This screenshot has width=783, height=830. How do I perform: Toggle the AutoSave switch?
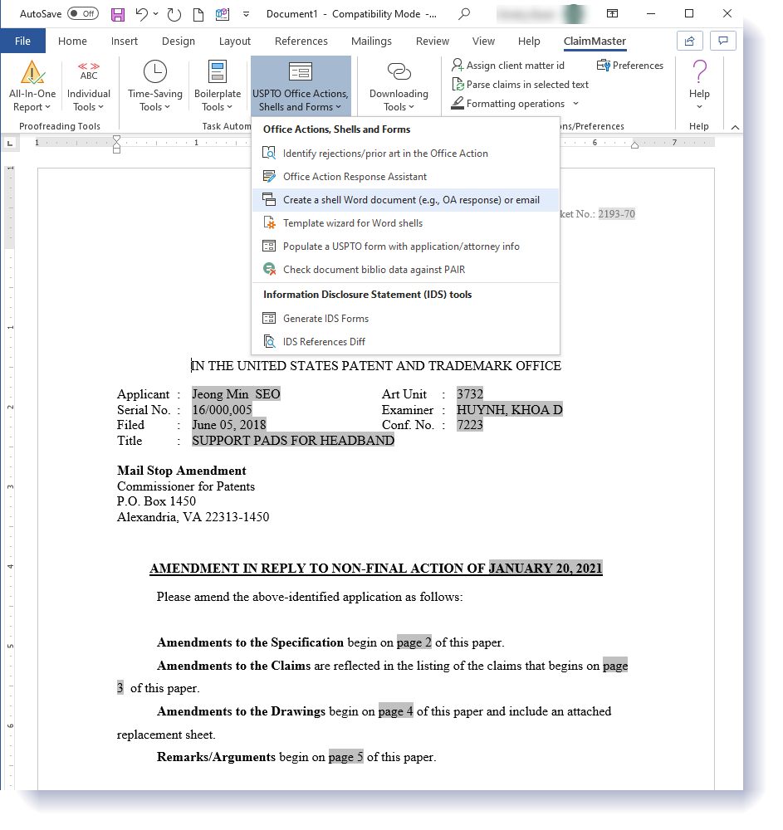coord(83,14)
